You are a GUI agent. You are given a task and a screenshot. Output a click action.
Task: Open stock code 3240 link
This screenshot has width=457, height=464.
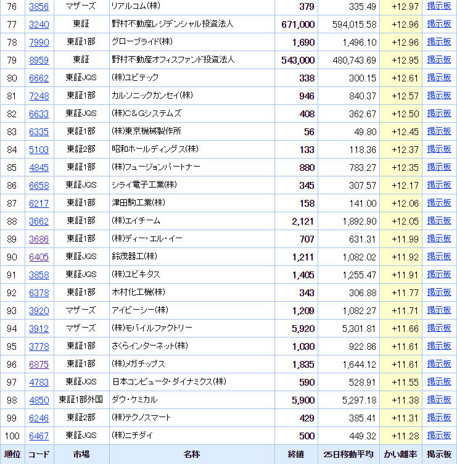click(x=39, y=25)
